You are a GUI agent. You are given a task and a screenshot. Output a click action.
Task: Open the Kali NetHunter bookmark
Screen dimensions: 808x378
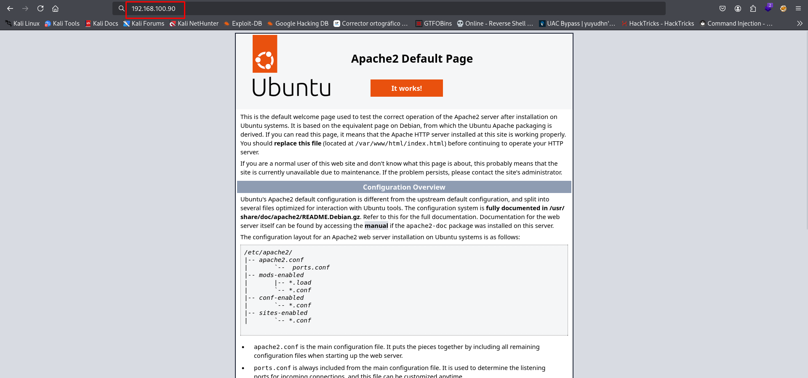pos(194,24)
